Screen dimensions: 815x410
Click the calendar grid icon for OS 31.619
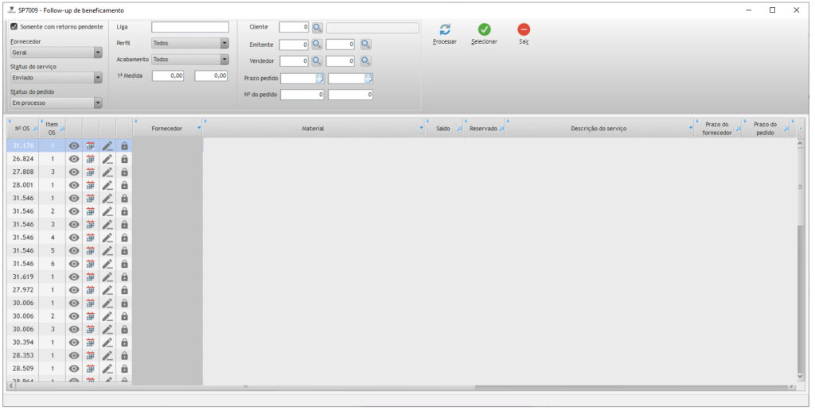pyautogui.click(x=91, y=277)
